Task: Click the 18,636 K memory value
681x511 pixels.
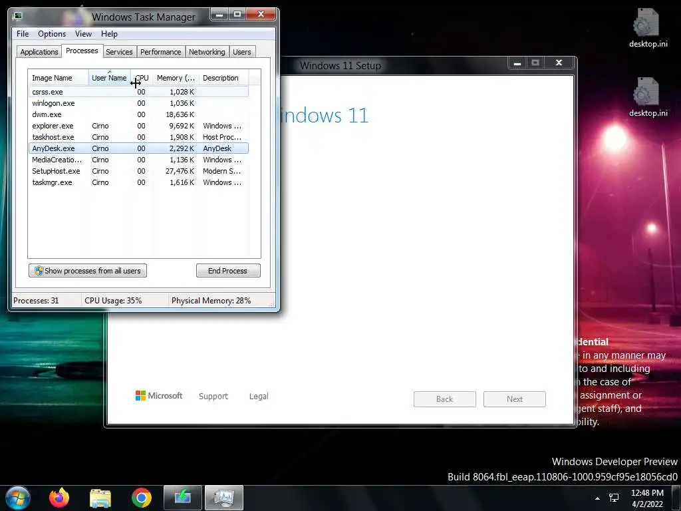Action: [180, 114]
